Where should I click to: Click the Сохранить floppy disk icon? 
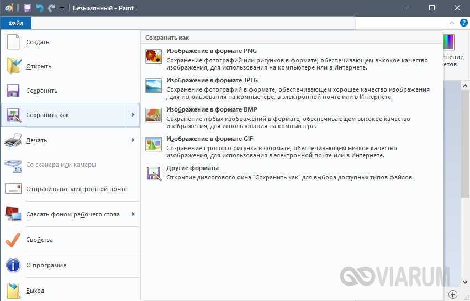point(13,91)
